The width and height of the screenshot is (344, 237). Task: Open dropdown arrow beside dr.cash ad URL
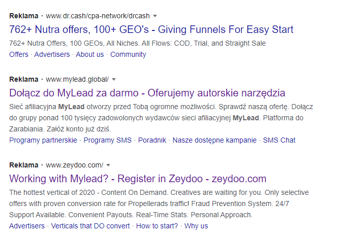(x=155, y=16)
